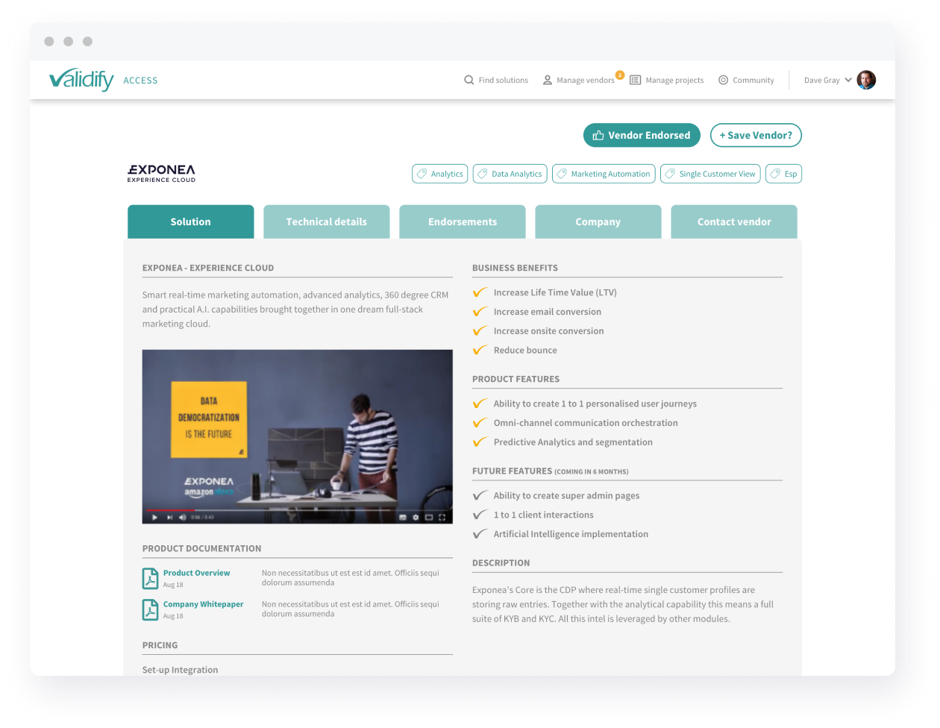940x728 pixels.
Task: Click the Exponea Experience Cloud logo
Action: 161,173
